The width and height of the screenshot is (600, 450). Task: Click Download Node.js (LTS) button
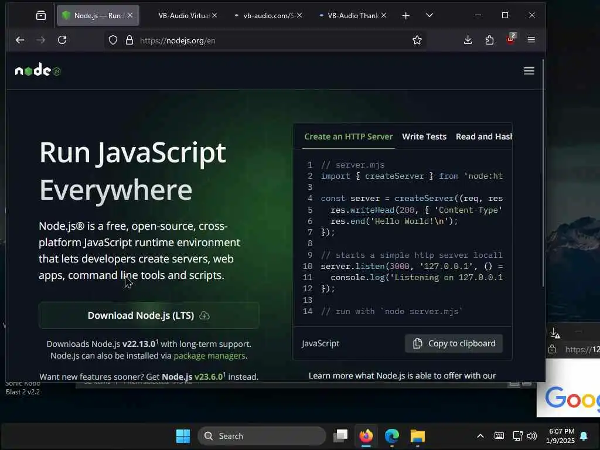click(x=149, y=315)
